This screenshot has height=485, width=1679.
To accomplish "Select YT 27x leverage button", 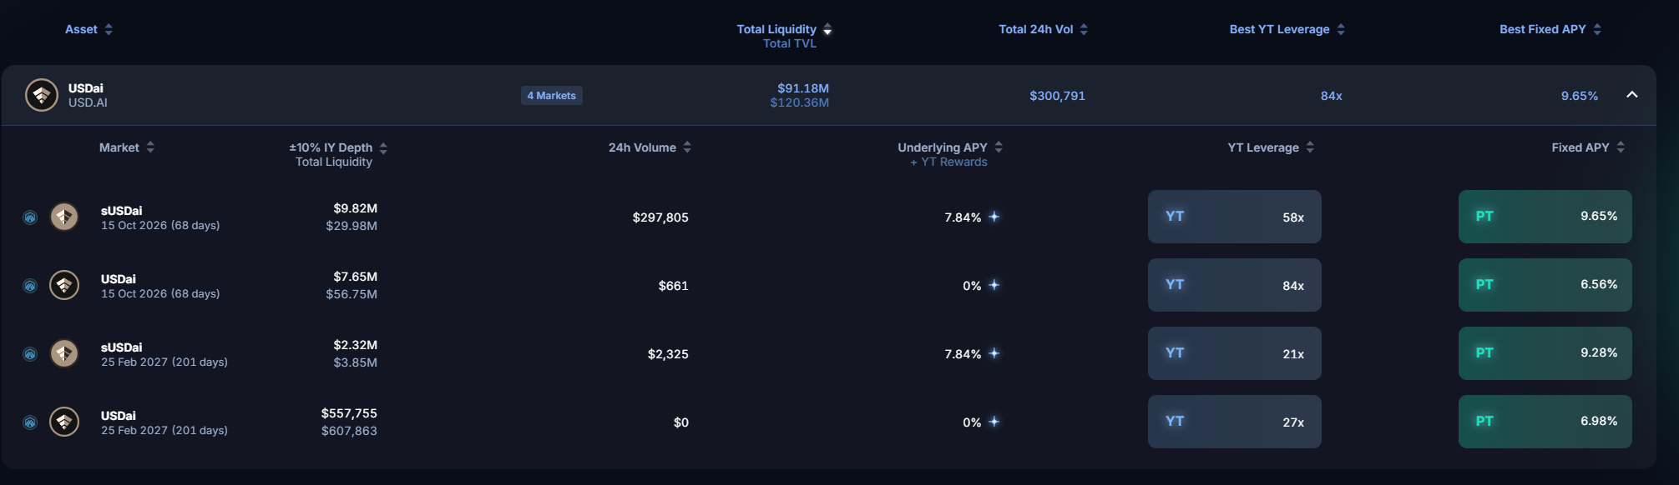I will [x=1234, y=422].
